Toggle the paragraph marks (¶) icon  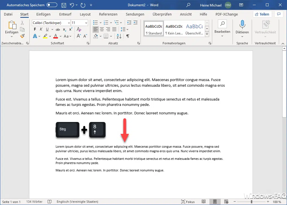(128, 36)
